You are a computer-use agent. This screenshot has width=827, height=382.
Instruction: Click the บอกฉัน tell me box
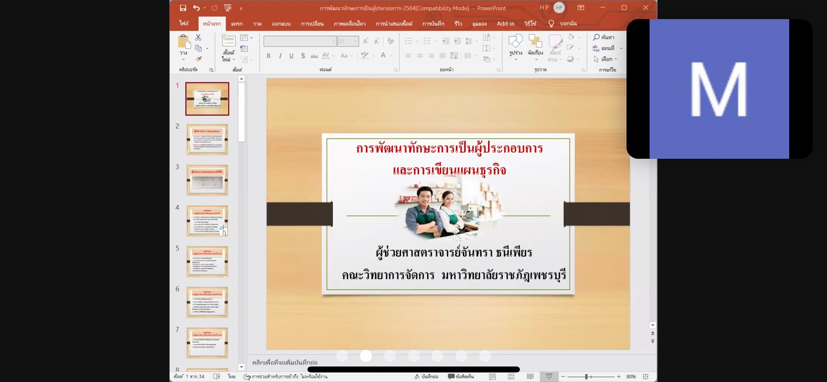pyautogui.click(x=563, y=23)
